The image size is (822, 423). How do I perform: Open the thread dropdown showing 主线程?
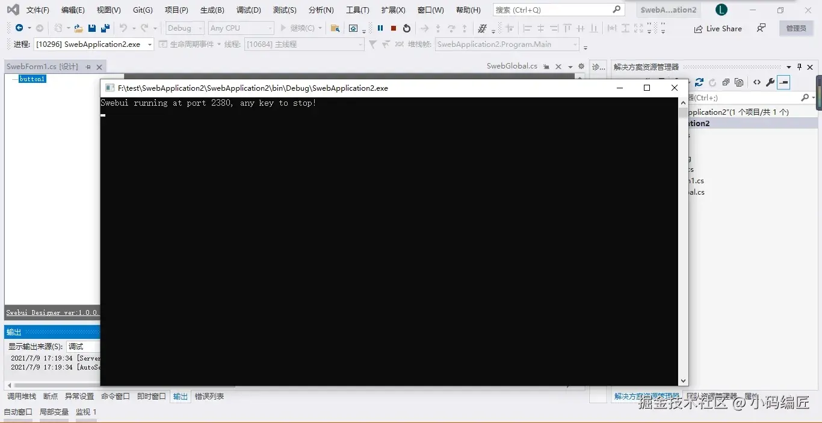point(304,44)
